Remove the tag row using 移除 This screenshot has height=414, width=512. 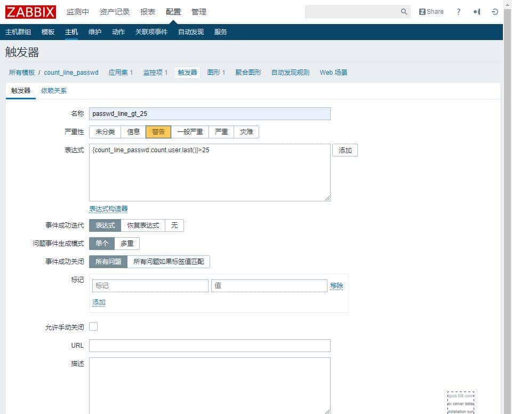coord(337,286)
